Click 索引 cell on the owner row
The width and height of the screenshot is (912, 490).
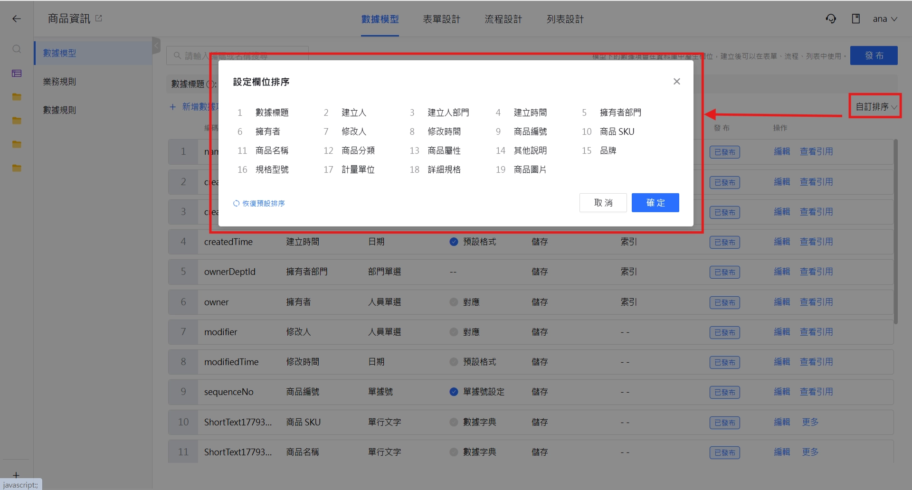click(x=629, y=302)
